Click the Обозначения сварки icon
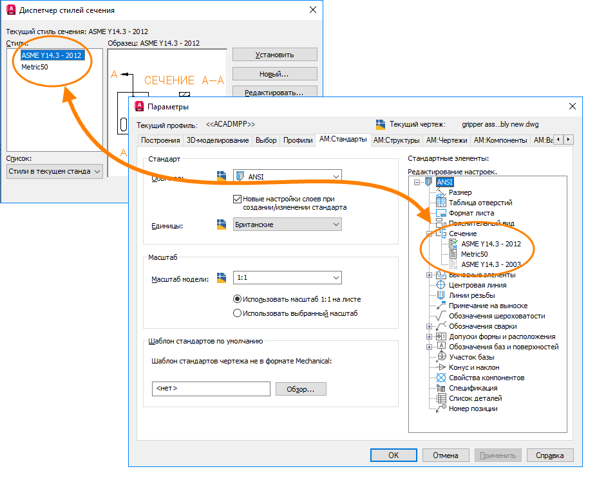Viewport: 597px width, 496px height. coord(441,326)
